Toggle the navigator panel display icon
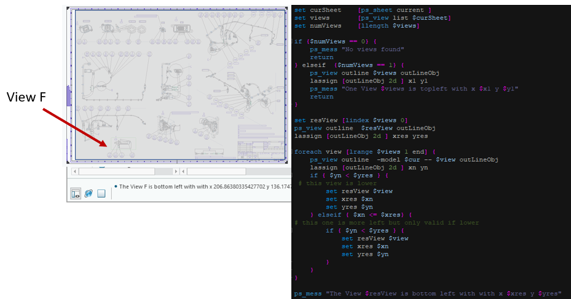The height and width of the screenshot is (299, 571). (x=76, y=194)
